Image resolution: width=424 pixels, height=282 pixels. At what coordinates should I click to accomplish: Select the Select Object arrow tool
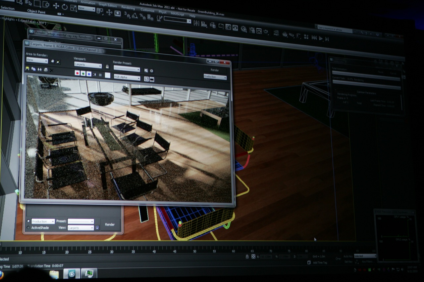point(20,2)
